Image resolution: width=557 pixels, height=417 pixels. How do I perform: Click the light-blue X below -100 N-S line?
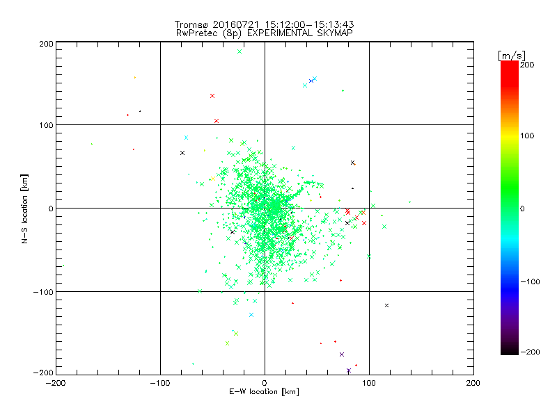click(251, 315)
